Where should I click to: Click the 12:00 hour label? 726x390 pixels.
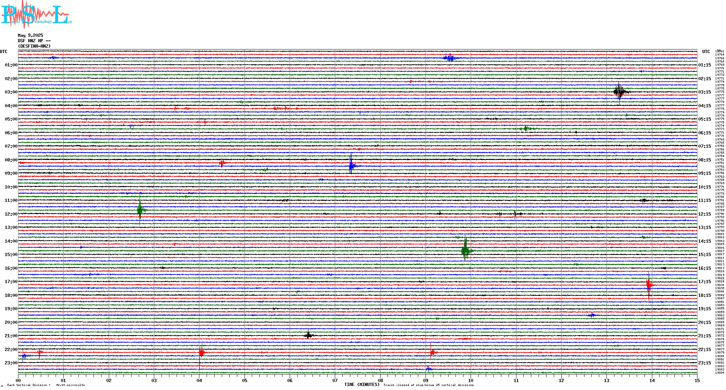[11, 214]
